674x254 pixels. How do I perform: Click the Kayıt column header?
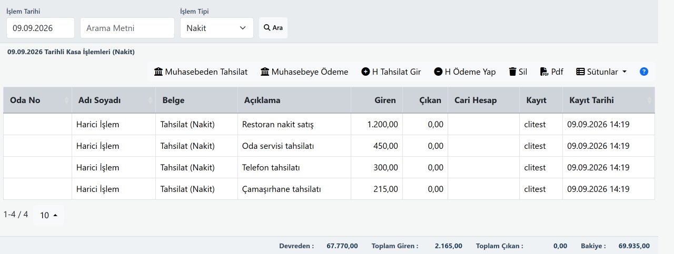(x=541, y=100)
